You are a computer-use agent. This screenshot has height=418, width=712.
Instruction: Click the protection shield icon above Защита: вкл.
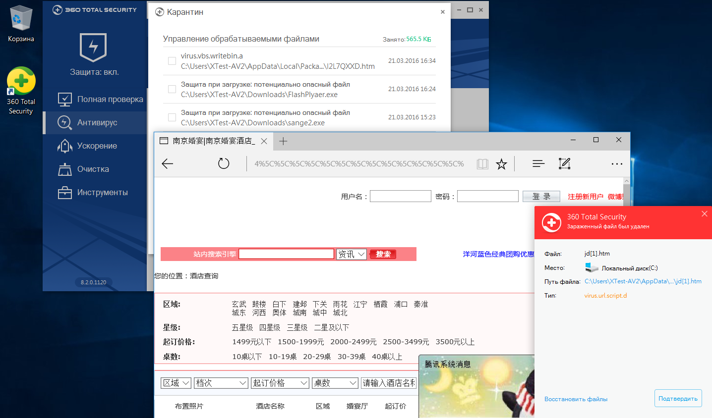coord(93,48)
